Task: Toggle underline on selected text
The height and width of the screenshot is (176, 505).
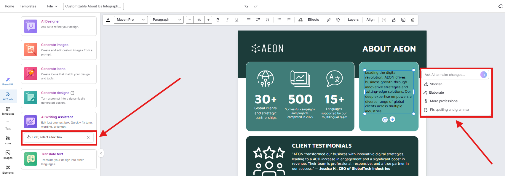Action: (236, 20)
